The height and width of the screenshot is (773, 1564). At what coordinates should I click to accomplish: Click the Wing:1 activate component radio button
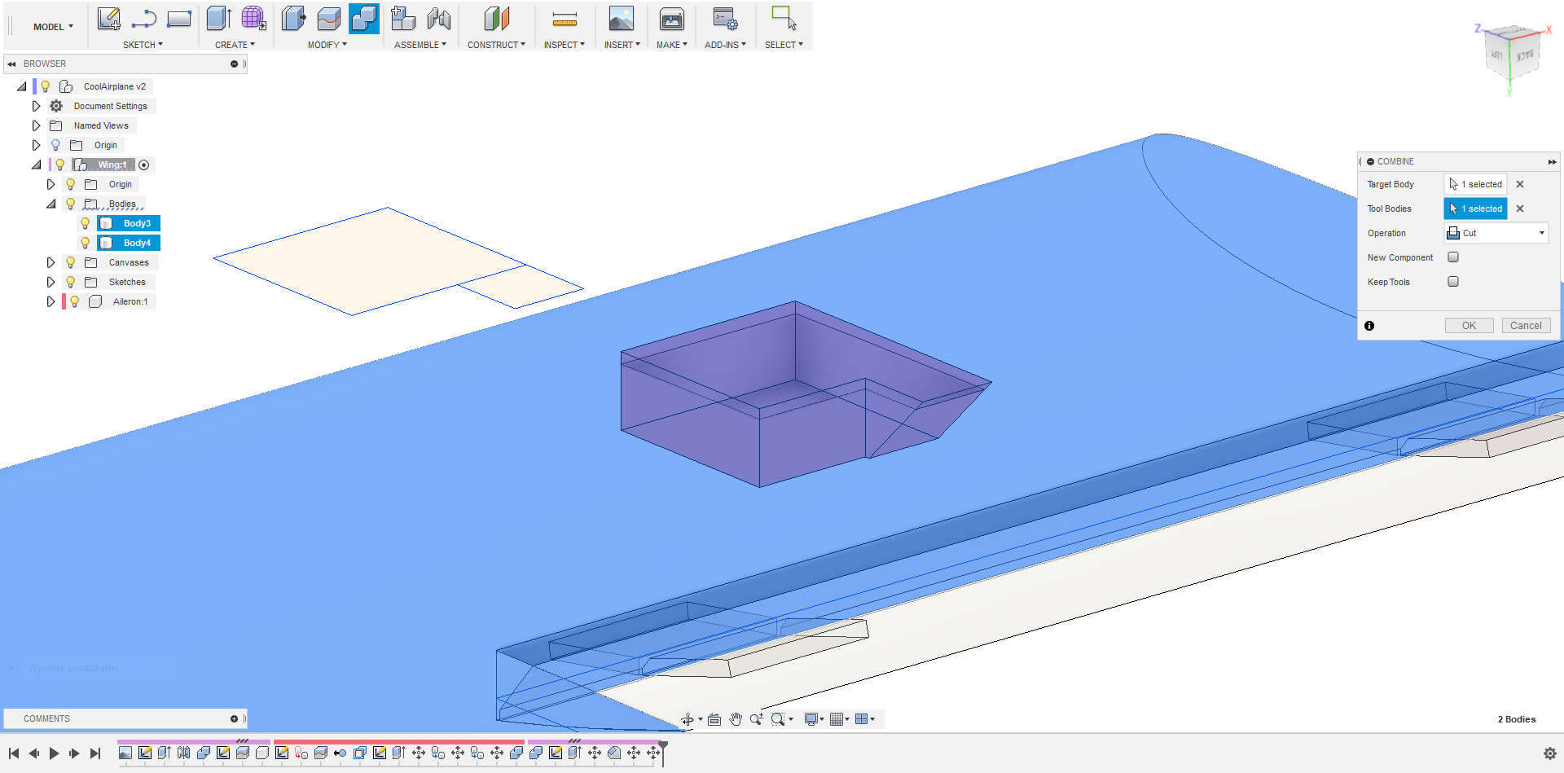coord(144,165)
